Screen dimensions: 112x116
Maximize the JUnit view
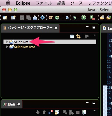click(94, 103)
